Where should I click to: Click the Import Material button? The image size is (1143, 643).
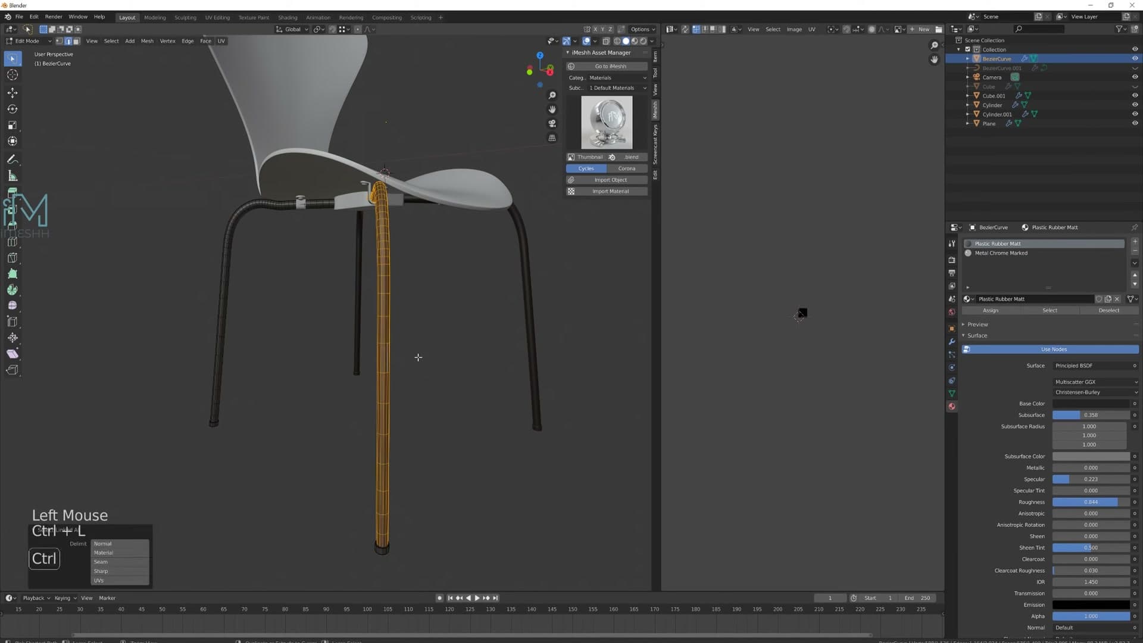click(x=607, y=191)
